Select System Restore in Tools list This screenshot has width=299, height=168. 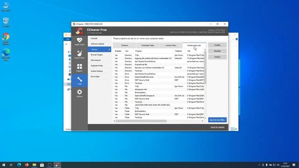pyautogui.click(x=100, y=71)
